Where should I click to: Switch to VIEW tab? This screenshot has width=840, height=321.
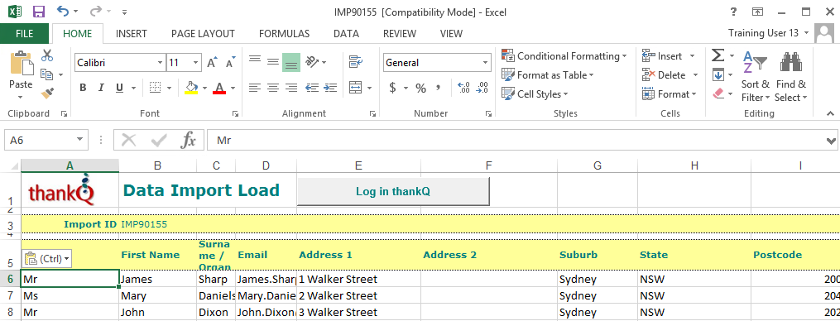pos(451,33)
